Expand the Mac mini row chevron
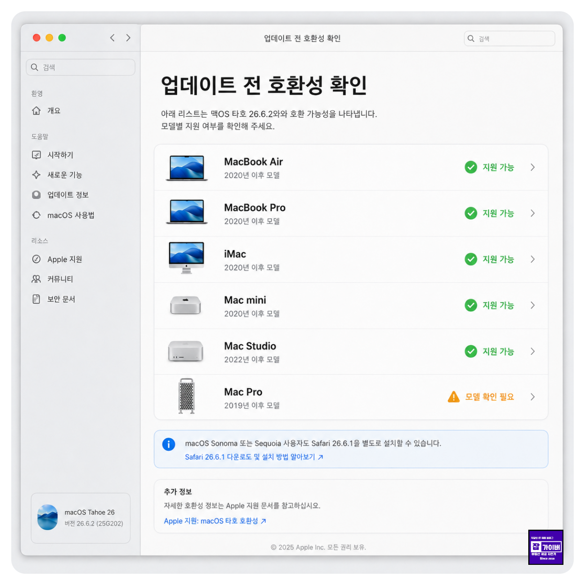This screenshot has width=585, height=585. 532,305
